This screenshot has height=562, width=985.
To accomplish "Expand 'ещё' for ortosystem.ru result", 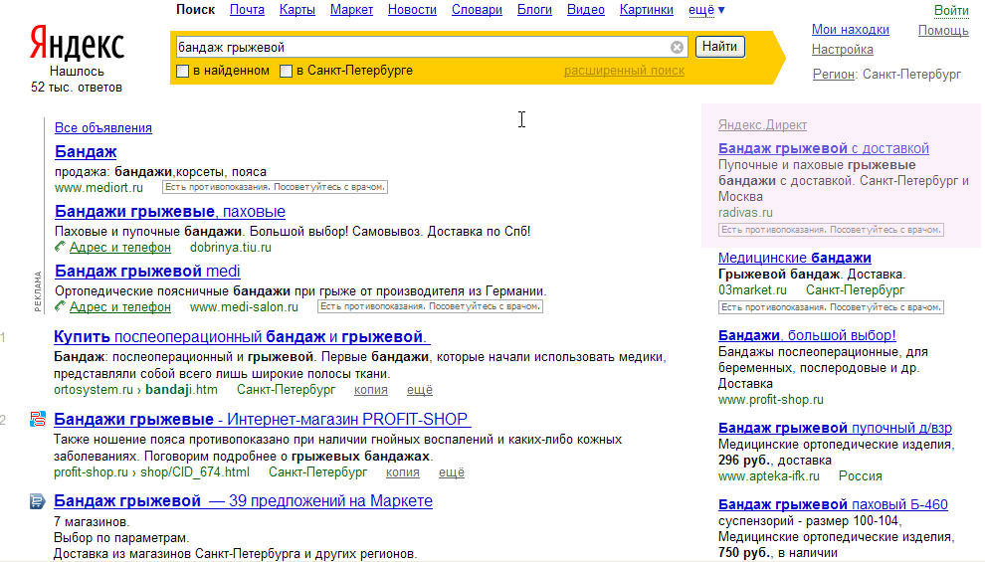I will [420, 390].
